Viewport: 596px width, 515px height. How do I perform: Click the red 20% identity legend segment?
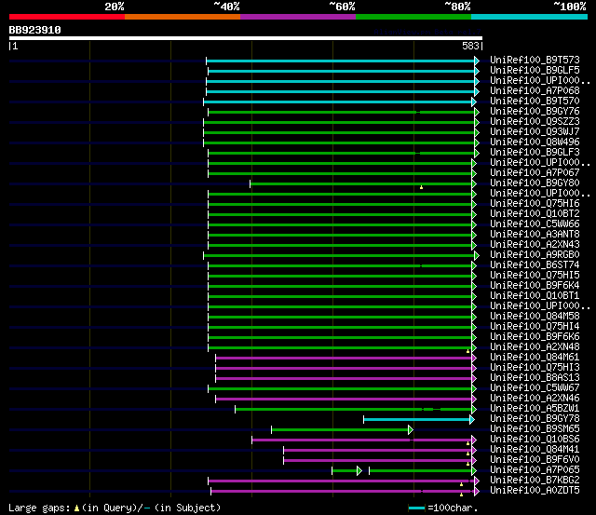coord(67,17)
